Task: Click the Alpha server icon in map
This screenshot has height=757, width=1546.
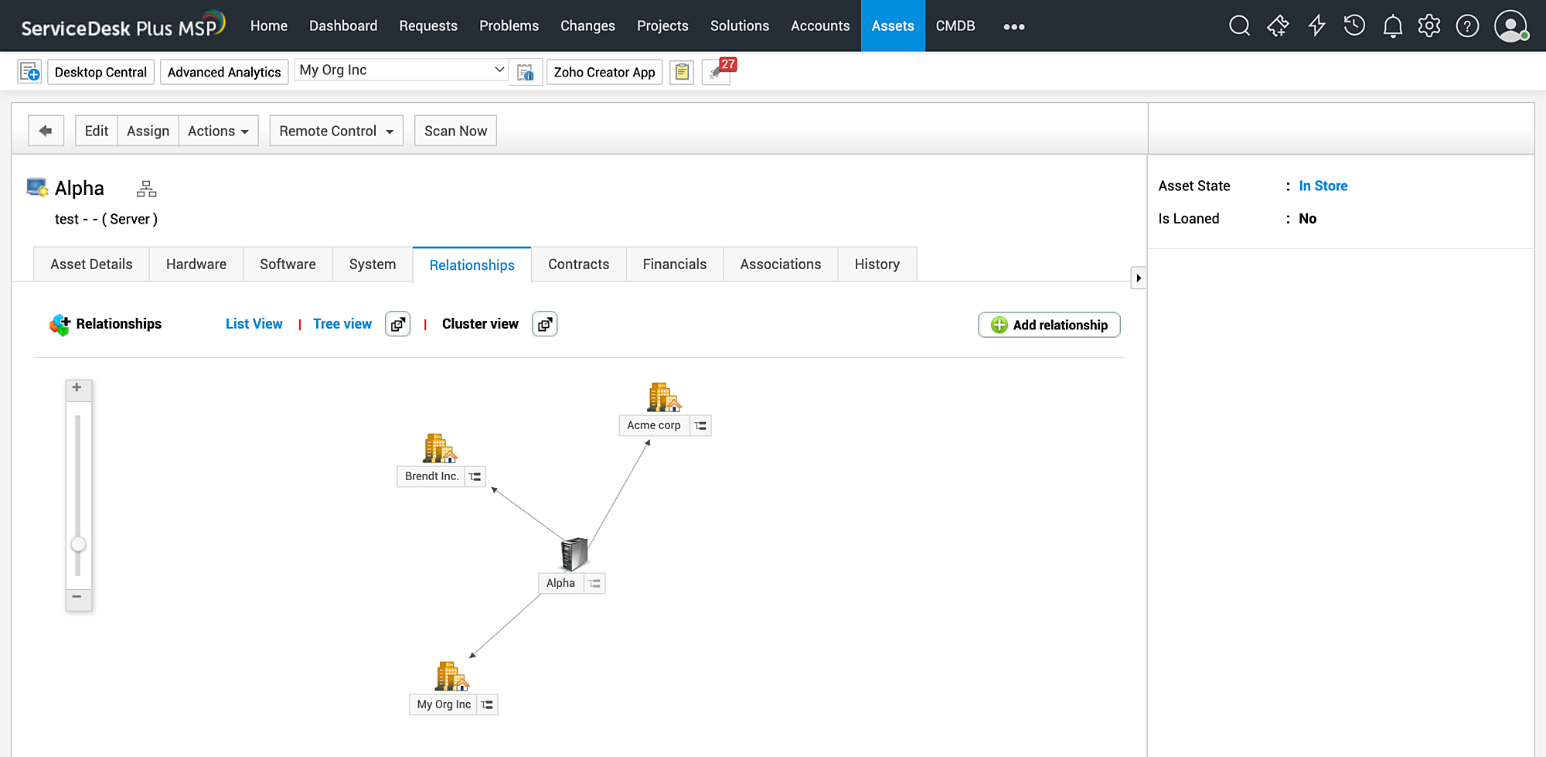Action: [x=574, y=554]
